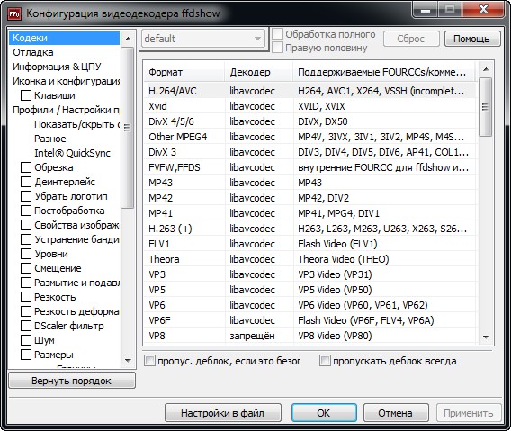Viewport: 511px width, 431px height.
Task: Enable пропускать деблок всегда
Action: (325, 361)
